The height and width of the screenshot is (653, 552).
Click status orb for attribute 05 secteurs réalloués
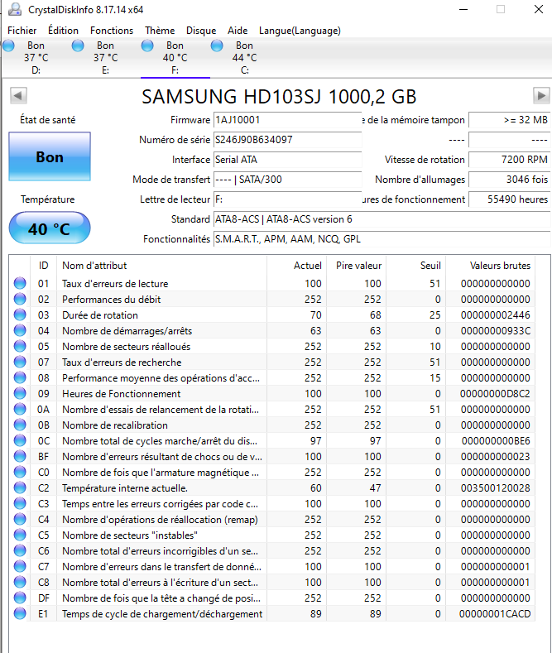(20, 347)
